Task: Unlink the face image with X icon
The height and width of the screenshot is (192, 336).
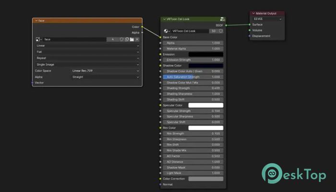Action: click(x=137, y=39)
